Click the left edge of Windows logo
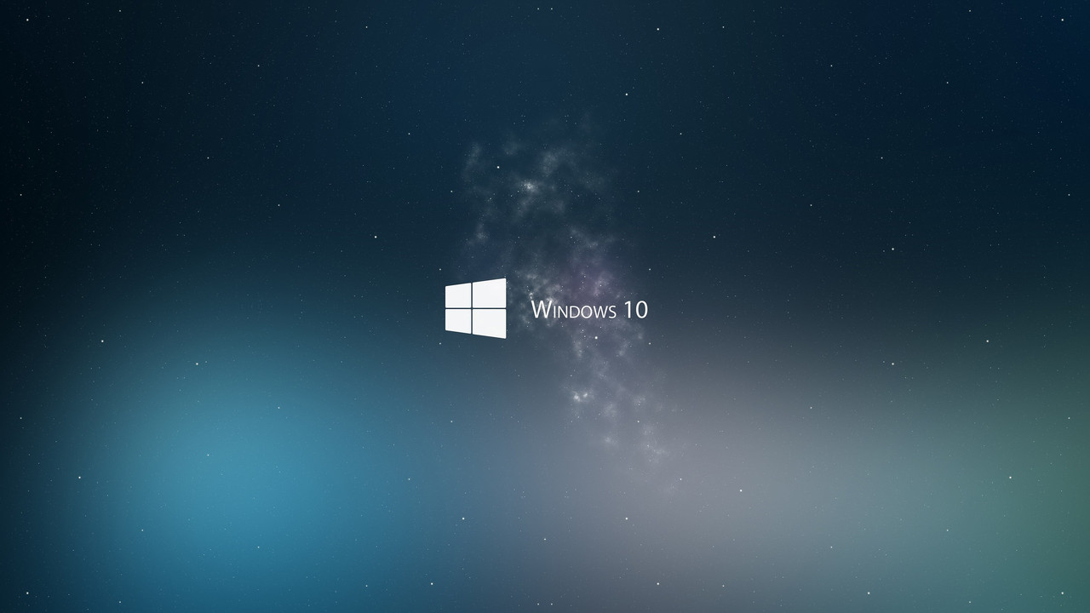1090x613 pixels. (445, 308)
